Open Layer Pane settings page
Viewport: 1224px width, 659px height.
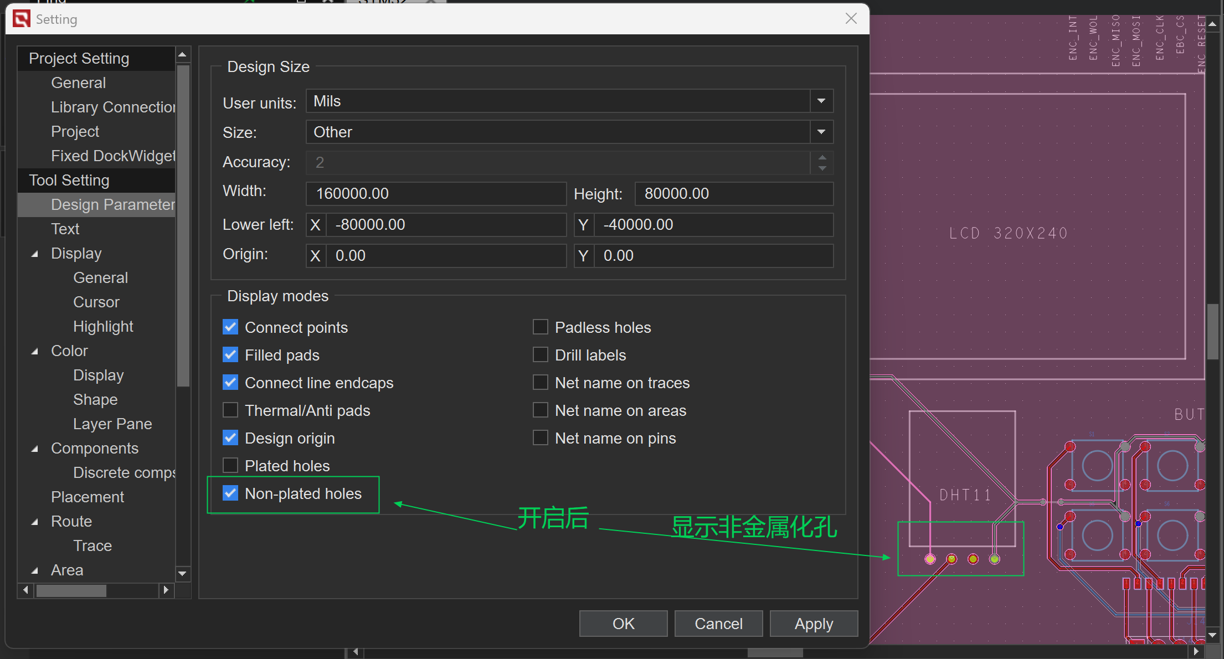112,424
